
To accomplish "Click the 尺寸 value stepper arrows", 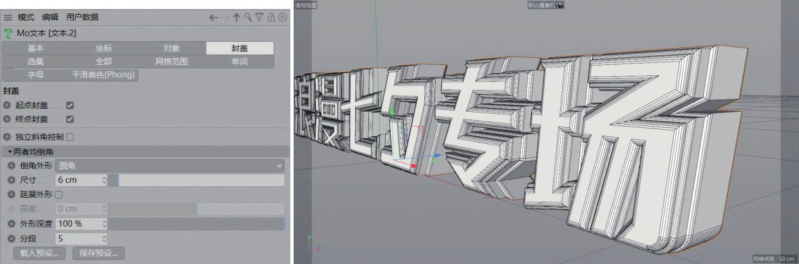I will (x=104, y=180).
